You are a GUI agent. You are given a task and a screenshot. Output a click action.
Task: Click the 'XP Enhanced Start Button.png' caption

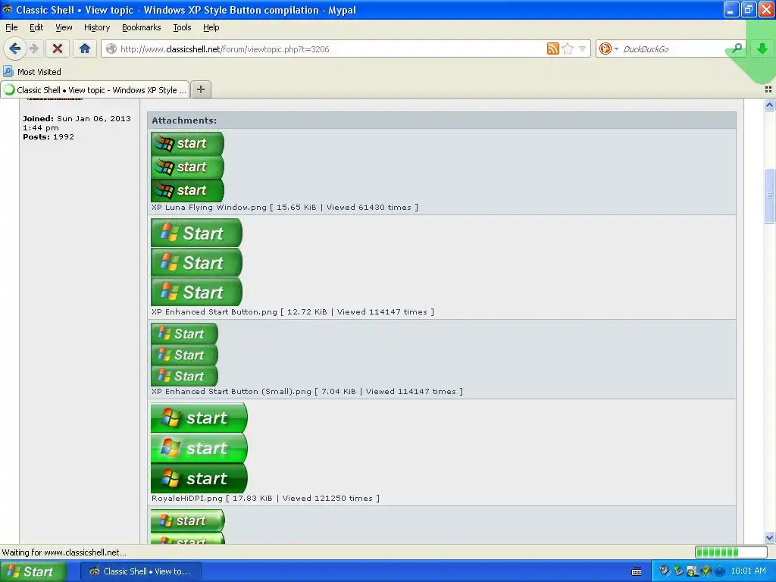pyautogui.click(x=214, y=311)
